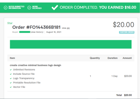Screen dimensions: 140x99
Task: Open the view gig link
Action: click(x=66, y=28)
